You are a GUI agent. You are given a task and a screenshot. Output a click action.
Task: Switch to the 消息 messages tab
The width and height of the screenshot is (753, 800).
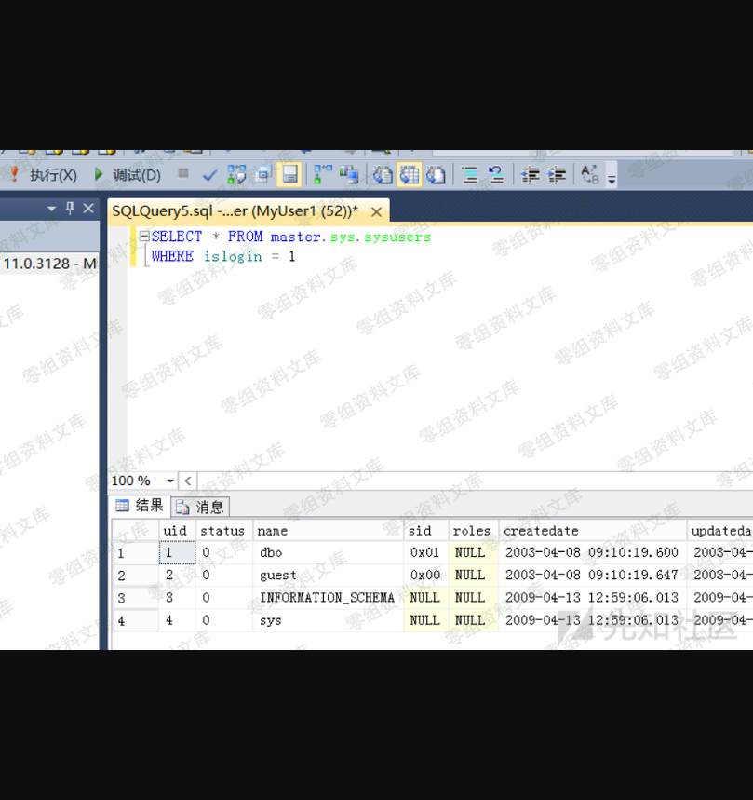pos(202,507)
